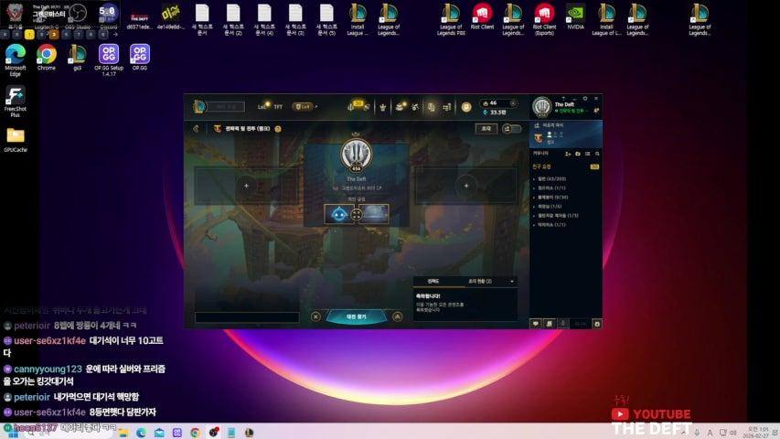
Task: Open Microsoft Edge desktop shortcut
Action: pyautogui.click(x=16, y=59)
